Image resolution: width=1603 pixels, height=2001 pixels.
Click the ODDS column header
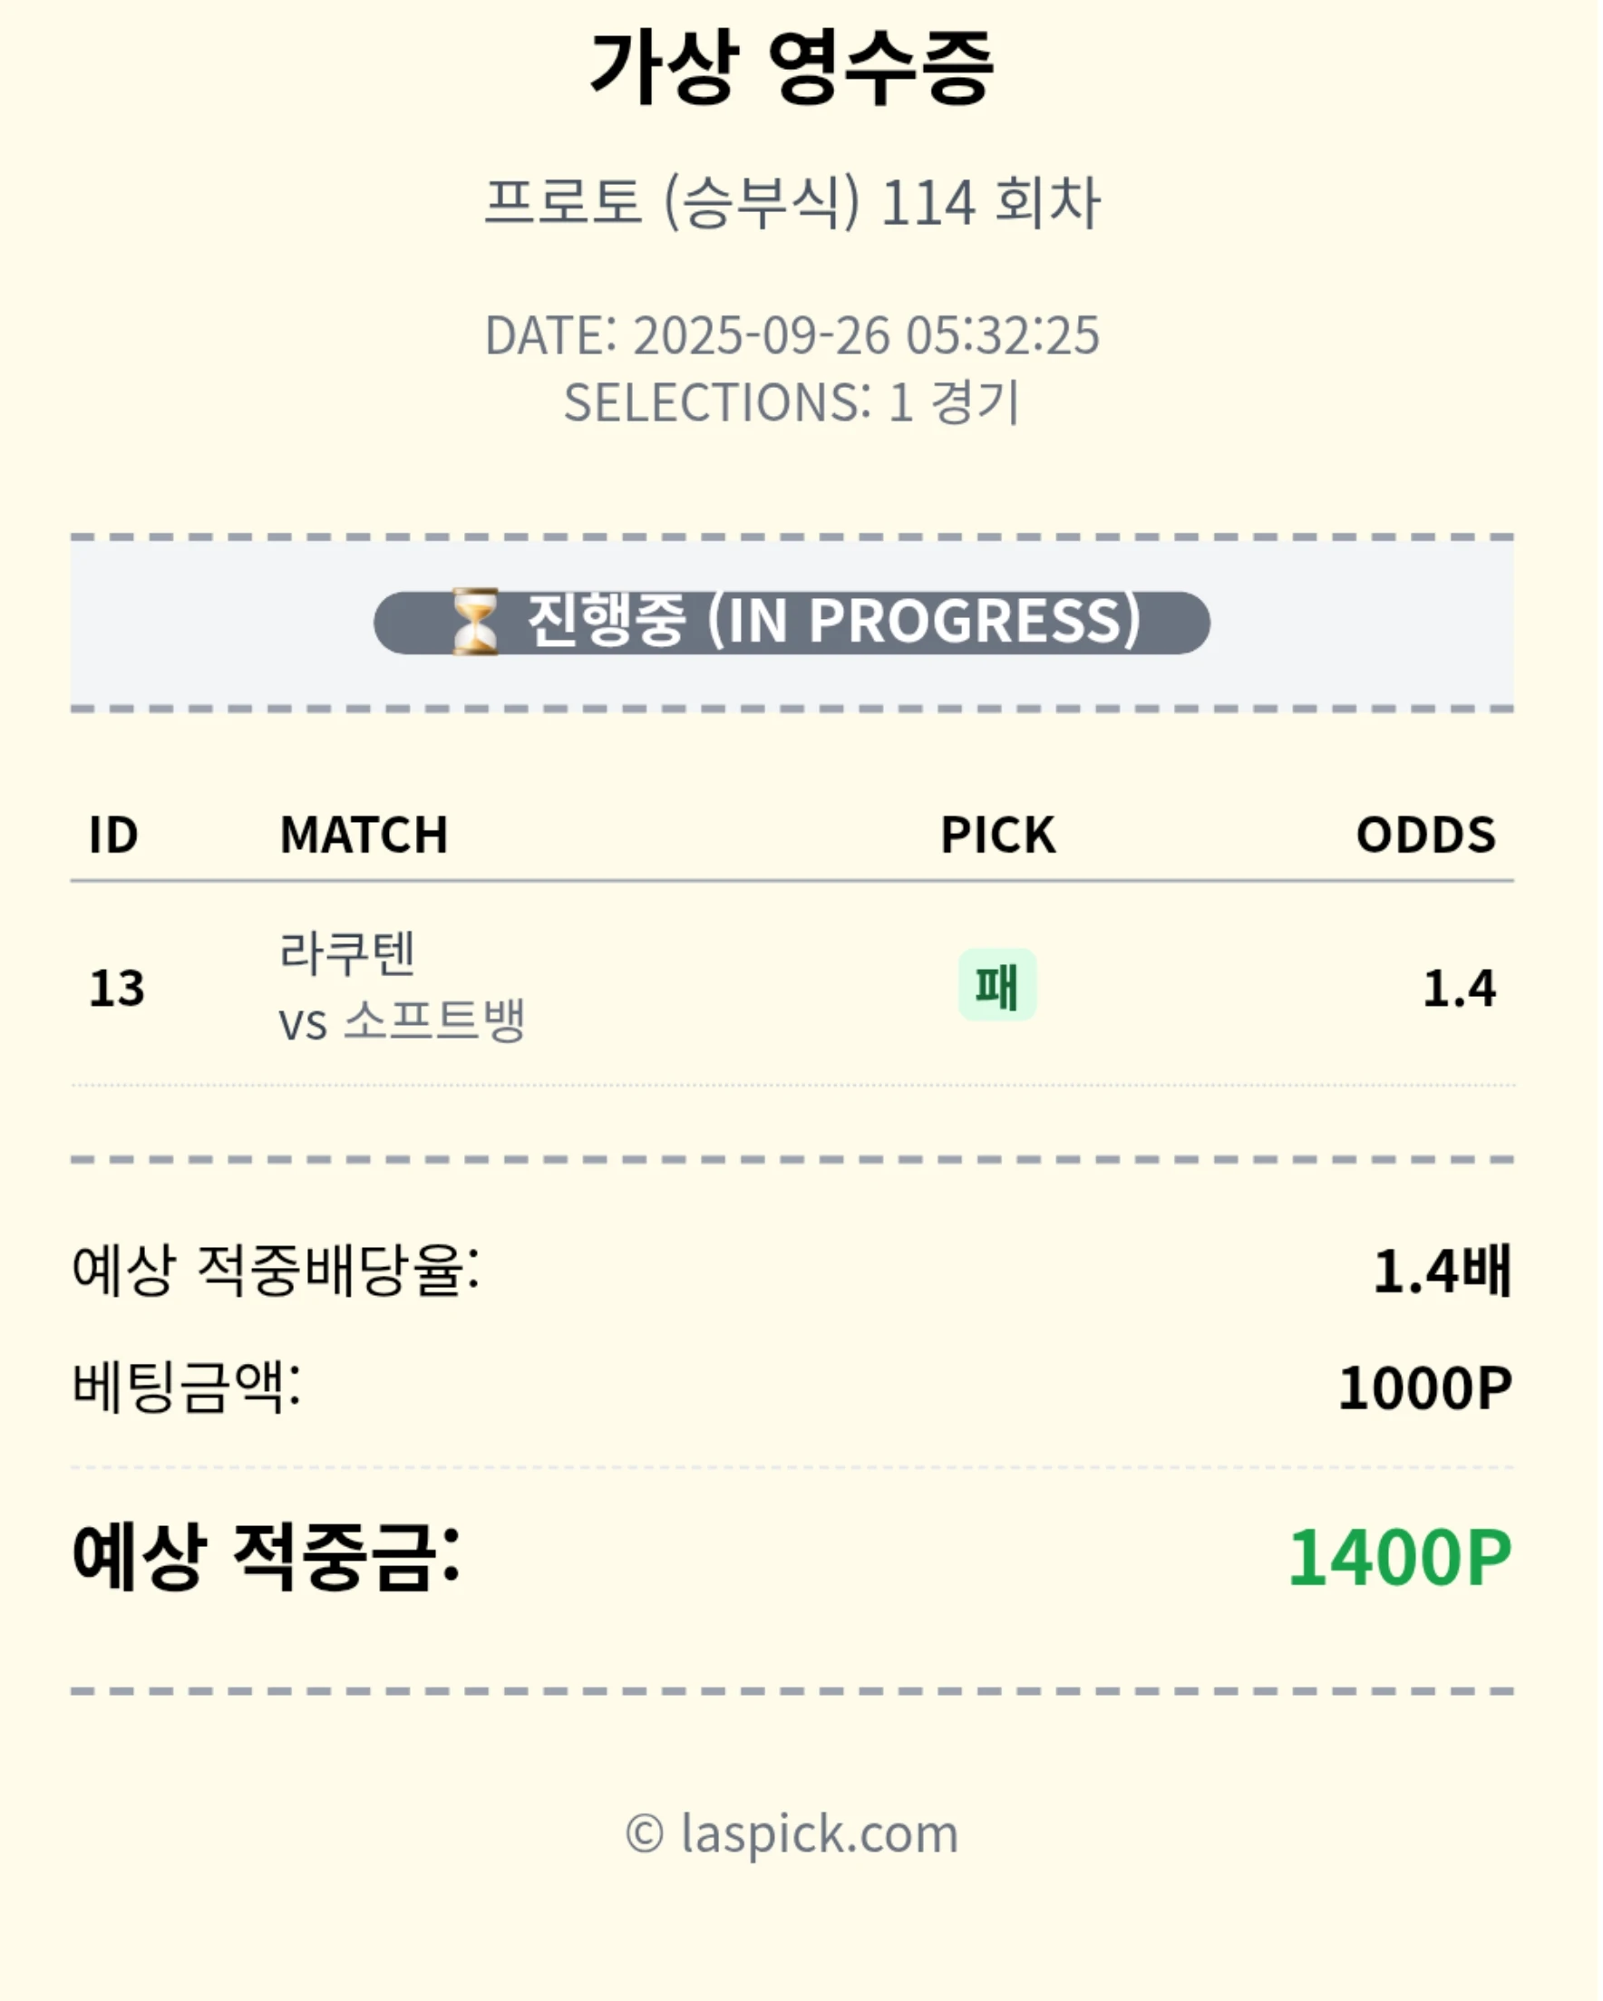point(1425,836)
